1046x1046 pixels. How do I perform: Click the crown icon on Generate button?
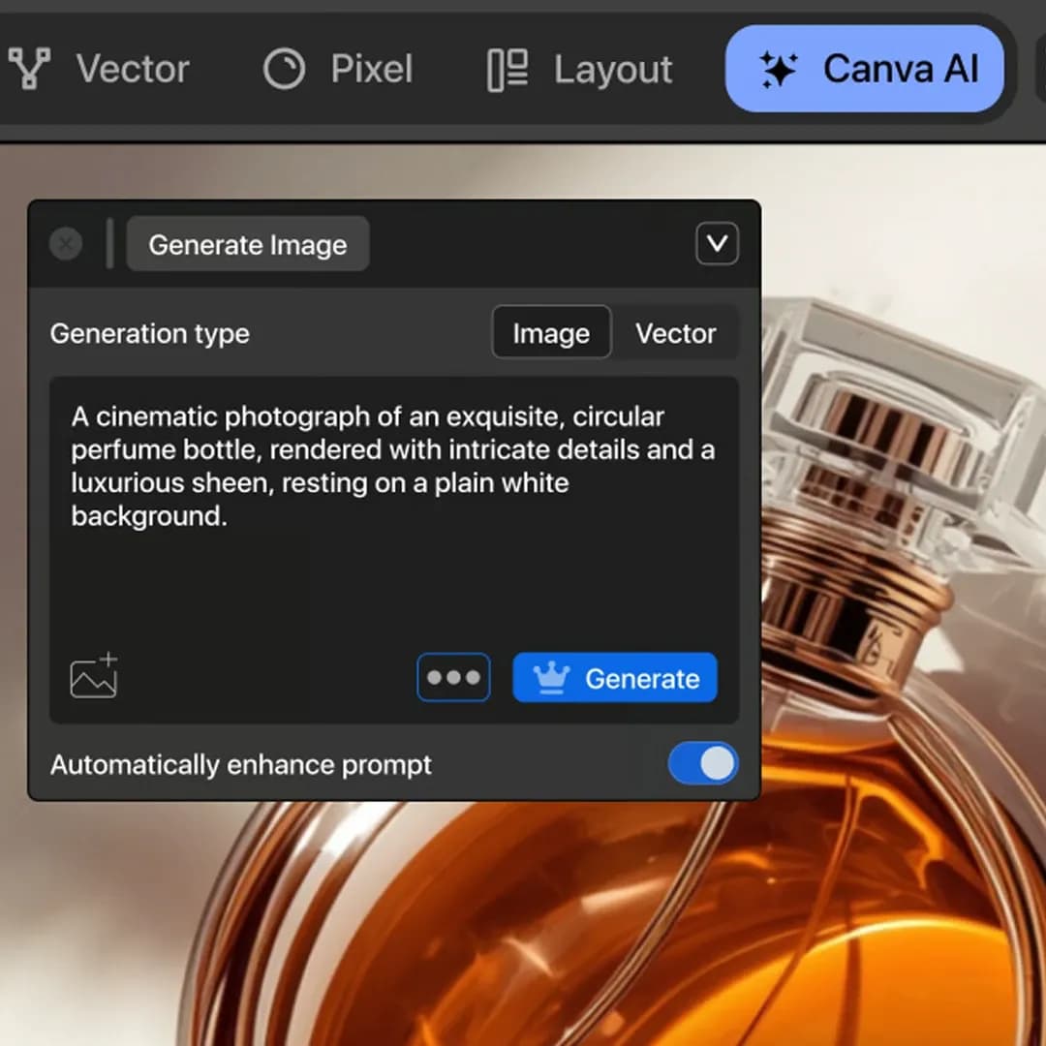(552, 678)
